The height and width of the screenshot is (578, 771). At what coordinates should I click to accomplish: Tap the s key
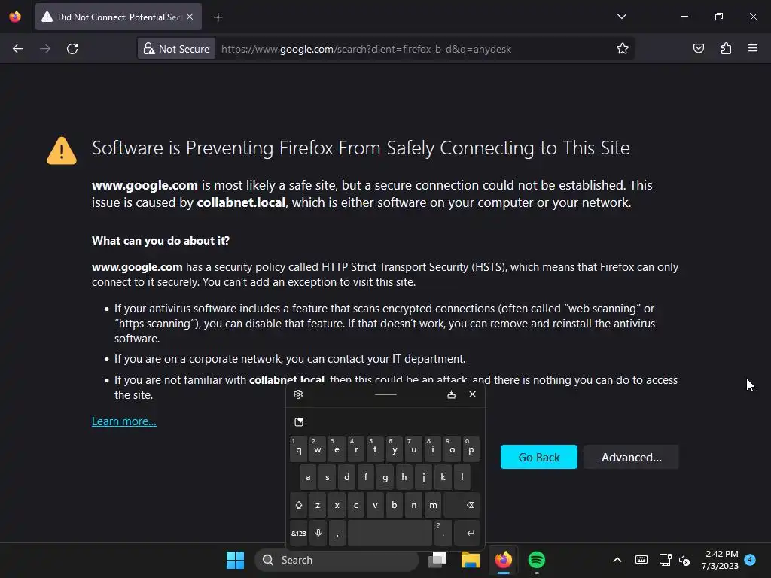tap(328, 476)
